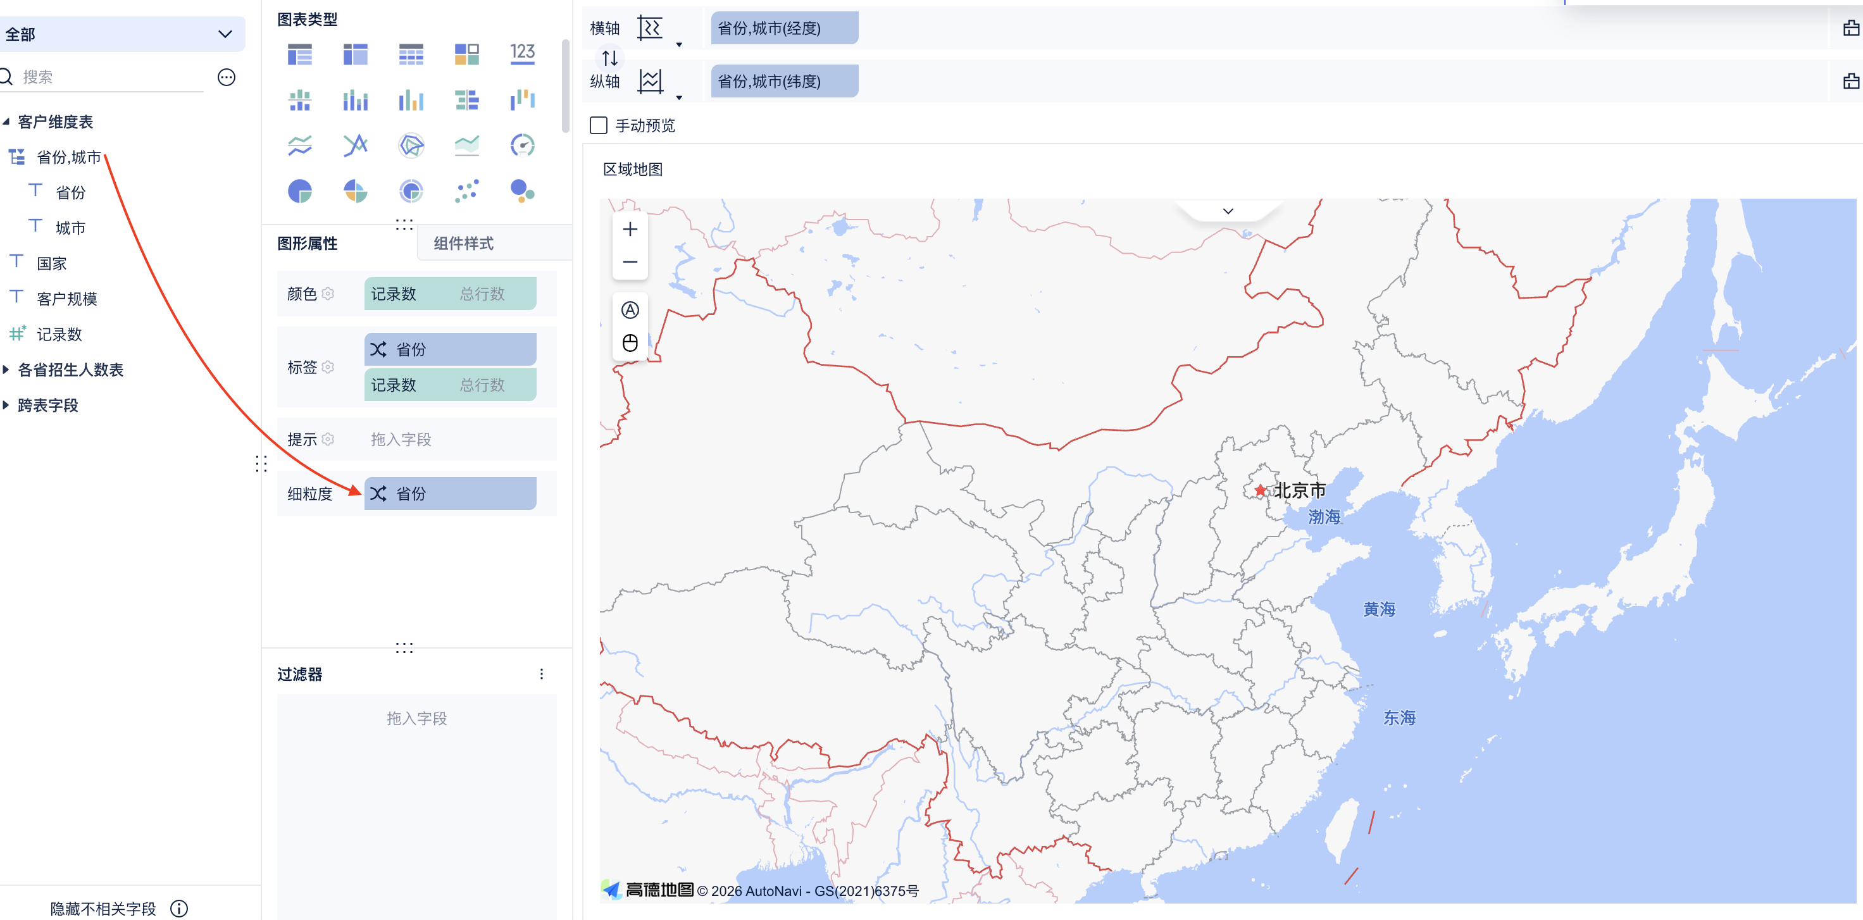Select the pie chart type icon
Image resolution: width=1863 pixels, height=920 pixels.
tap(299, 192)
